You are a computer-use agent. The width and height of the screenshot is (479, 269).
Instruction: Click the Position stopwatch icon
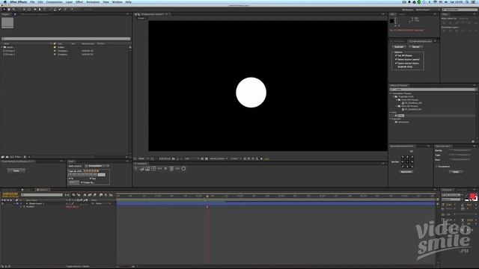[x=24, y=207]
